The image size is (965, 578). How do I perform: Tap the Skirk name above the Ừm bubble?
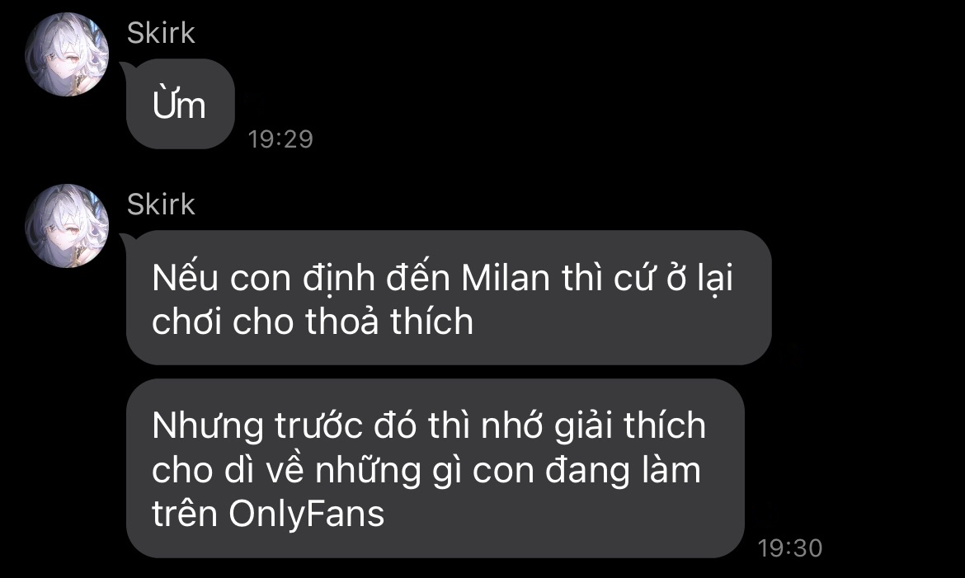coord(161,33)
